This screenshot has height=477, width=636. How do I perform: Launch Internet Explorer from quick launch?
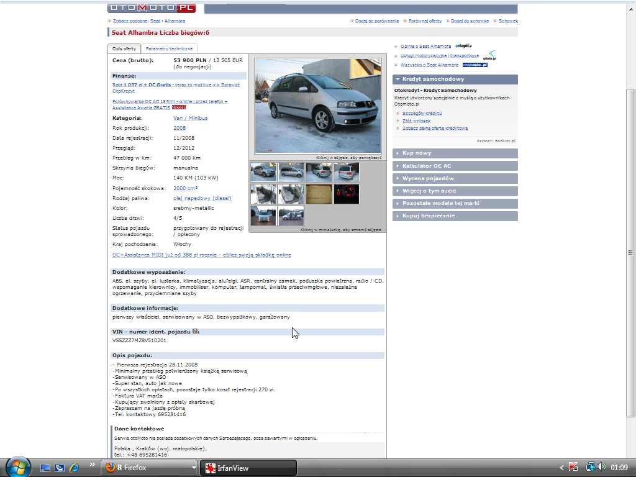75,468
